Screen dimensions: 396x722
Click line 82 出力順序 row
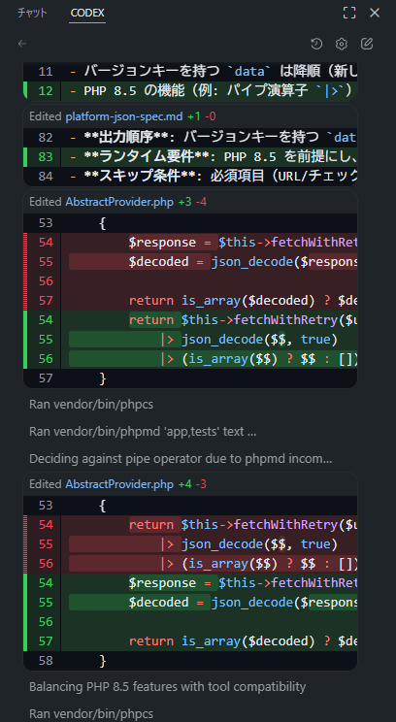coord(190,137)
